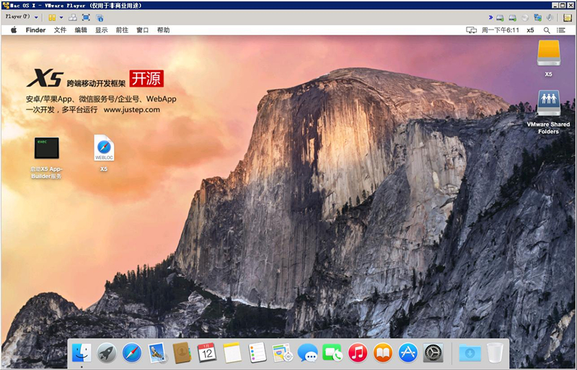
Task: Enter full screen mode via VMware toolbar icon
Action: [86, 17]
